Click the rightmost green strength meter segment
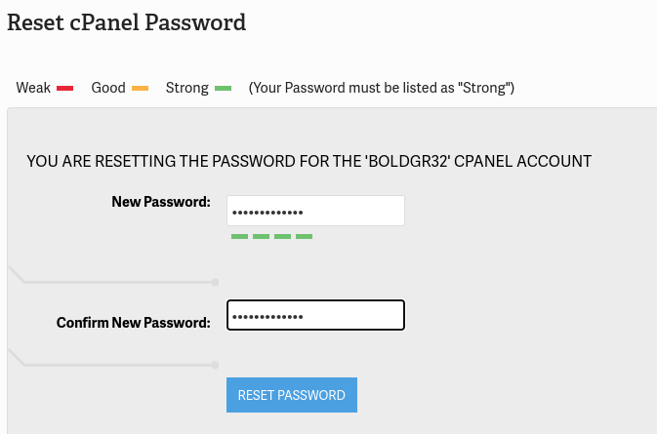This screenshot has height=434, width=657. [304, 236]
